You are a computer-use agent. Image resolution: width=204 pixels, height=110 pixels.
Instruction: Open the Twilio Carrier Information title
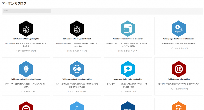pos(178,79)
